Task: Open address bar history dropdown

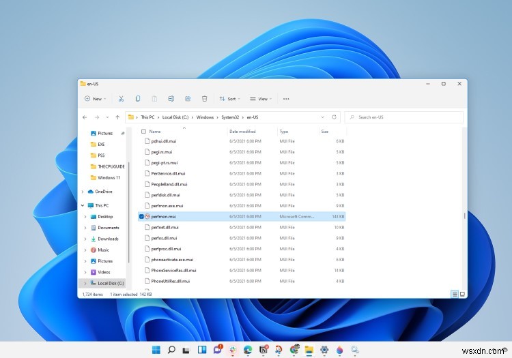Action: click(323, 117)
